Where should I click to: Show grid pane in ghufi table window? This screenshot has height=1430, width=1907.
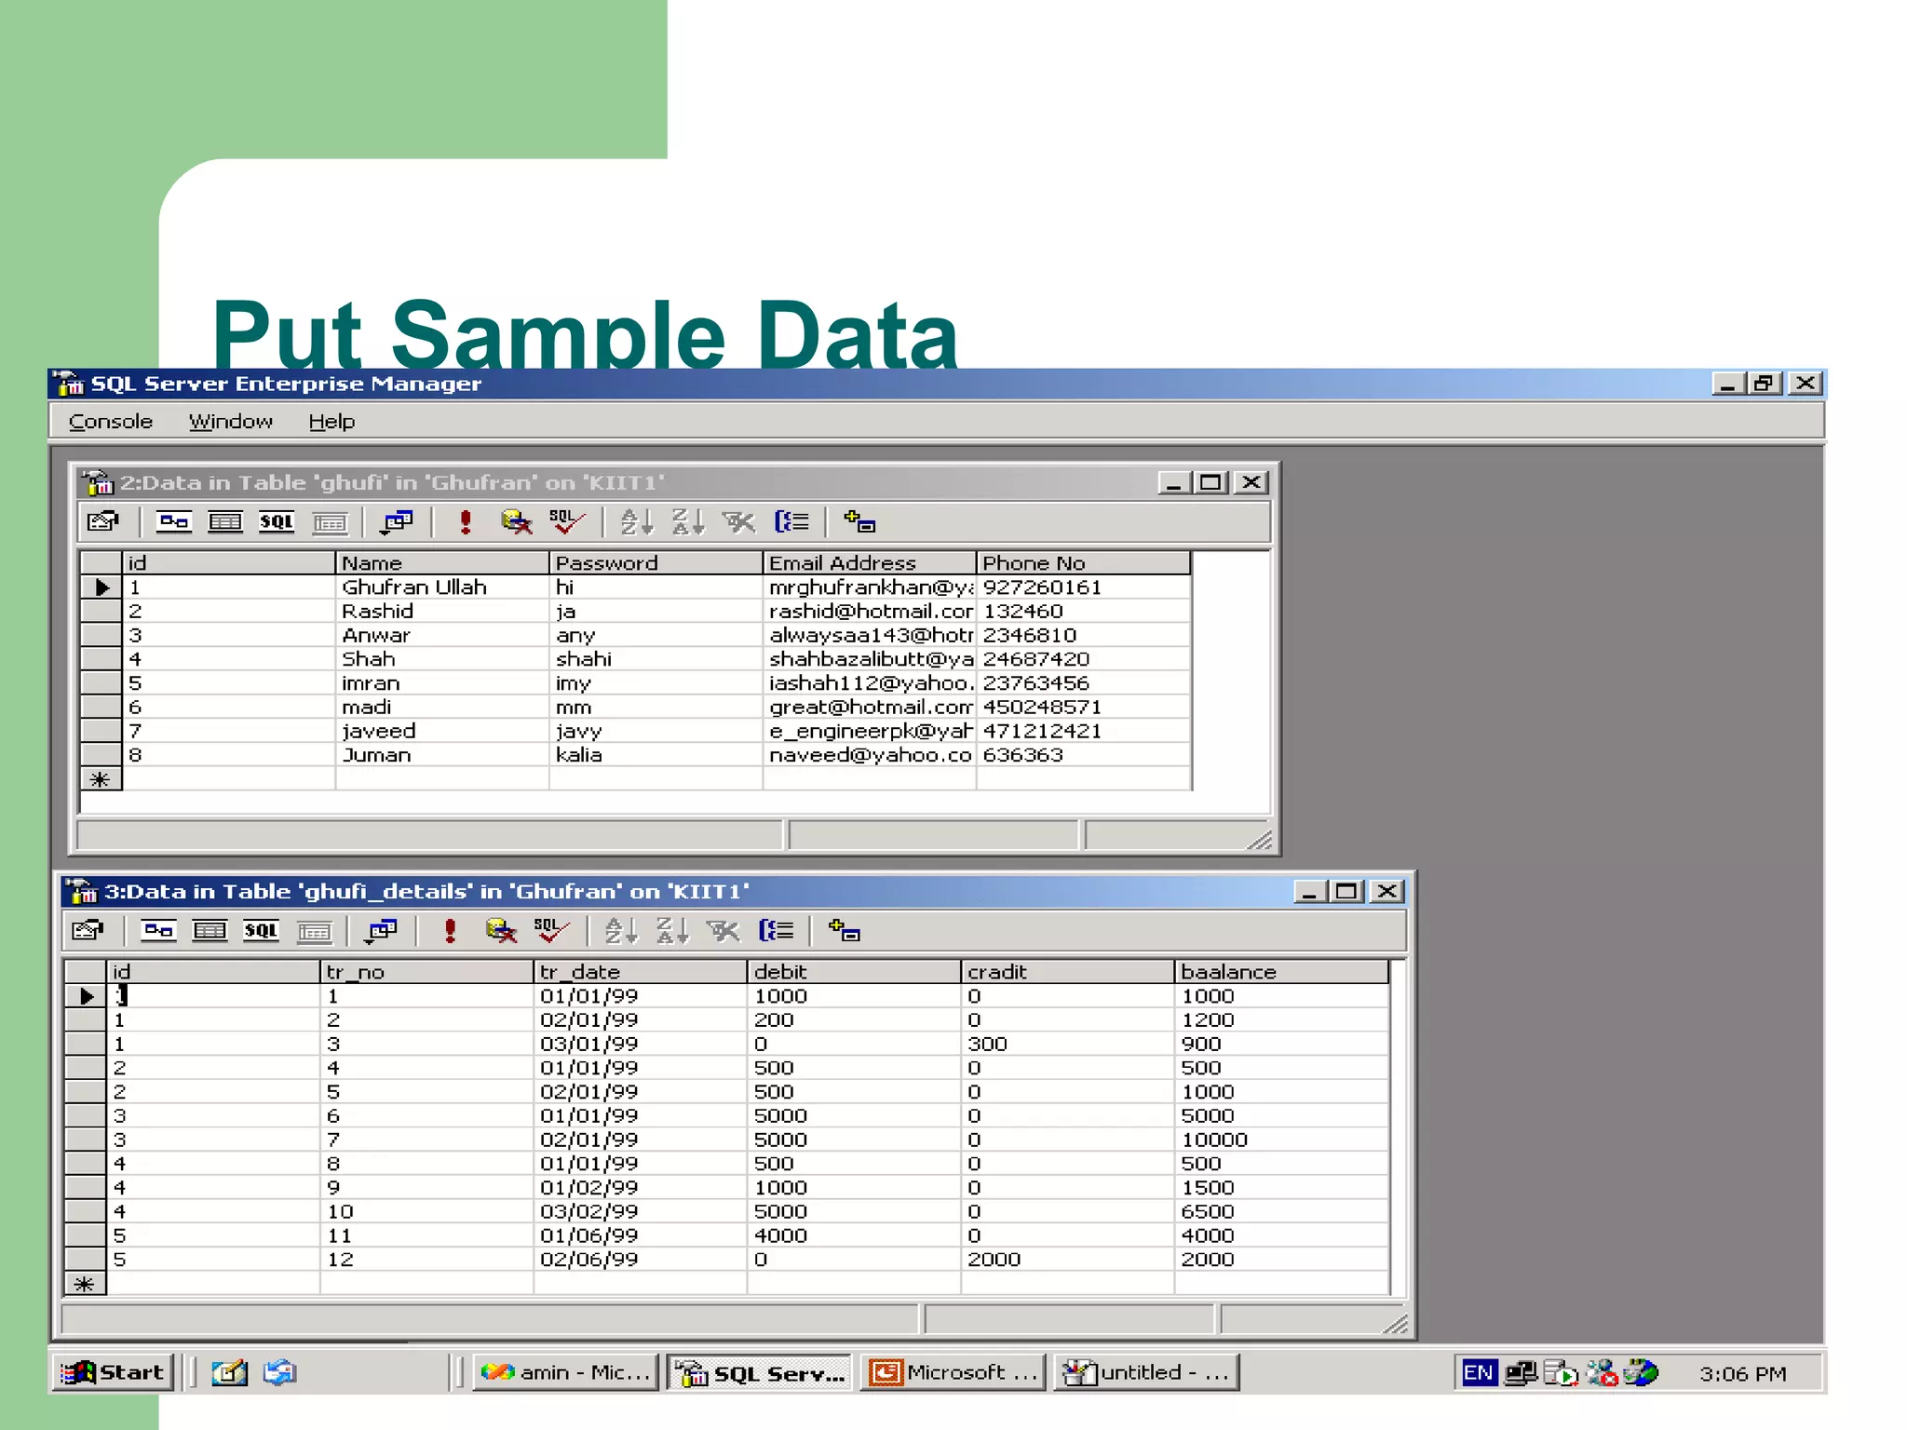pyautogui.click(x=225, y=521)
